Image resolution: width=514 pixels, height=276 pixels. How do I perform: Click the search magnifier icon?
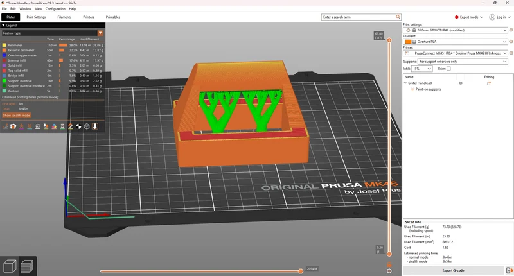point(398,17)
